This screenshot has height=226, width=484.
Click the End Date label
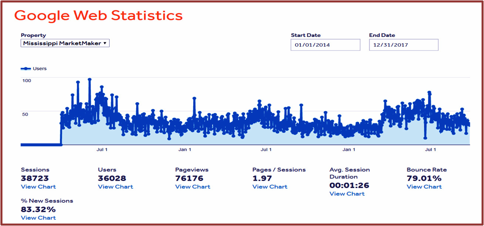382,35
